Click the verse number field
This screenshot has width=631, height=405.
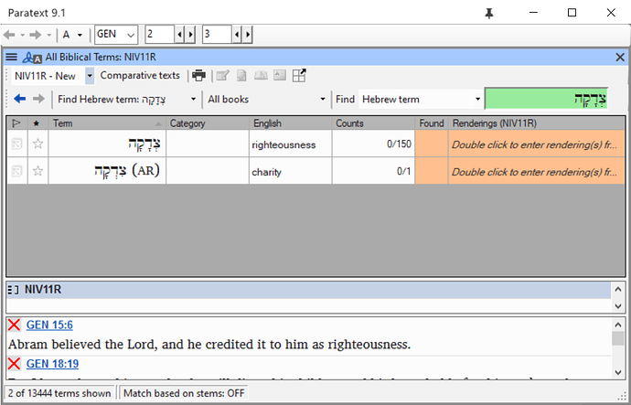217,35
